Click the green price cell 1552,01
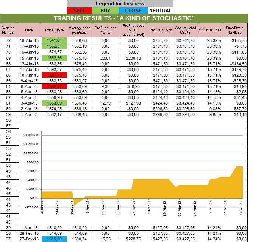Screen dimensions: 253x242 [x=55, y=46]
